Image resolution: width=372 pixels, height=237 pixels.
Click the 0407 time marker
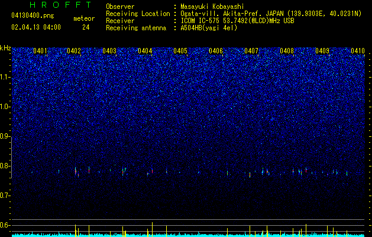tap(251, 51)
